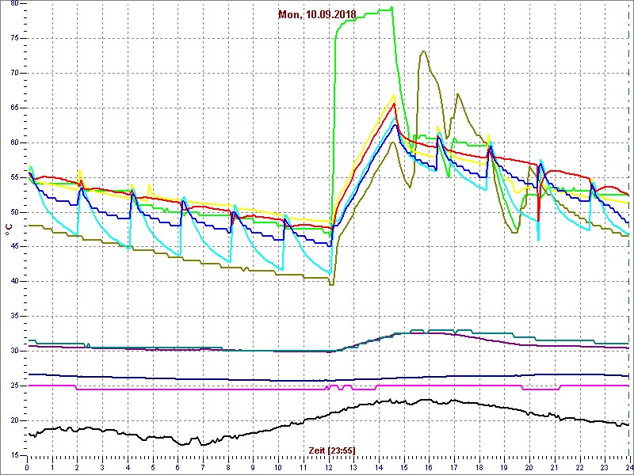
Task: Click hour 2 on the time axis
Action: coord(77,467)
